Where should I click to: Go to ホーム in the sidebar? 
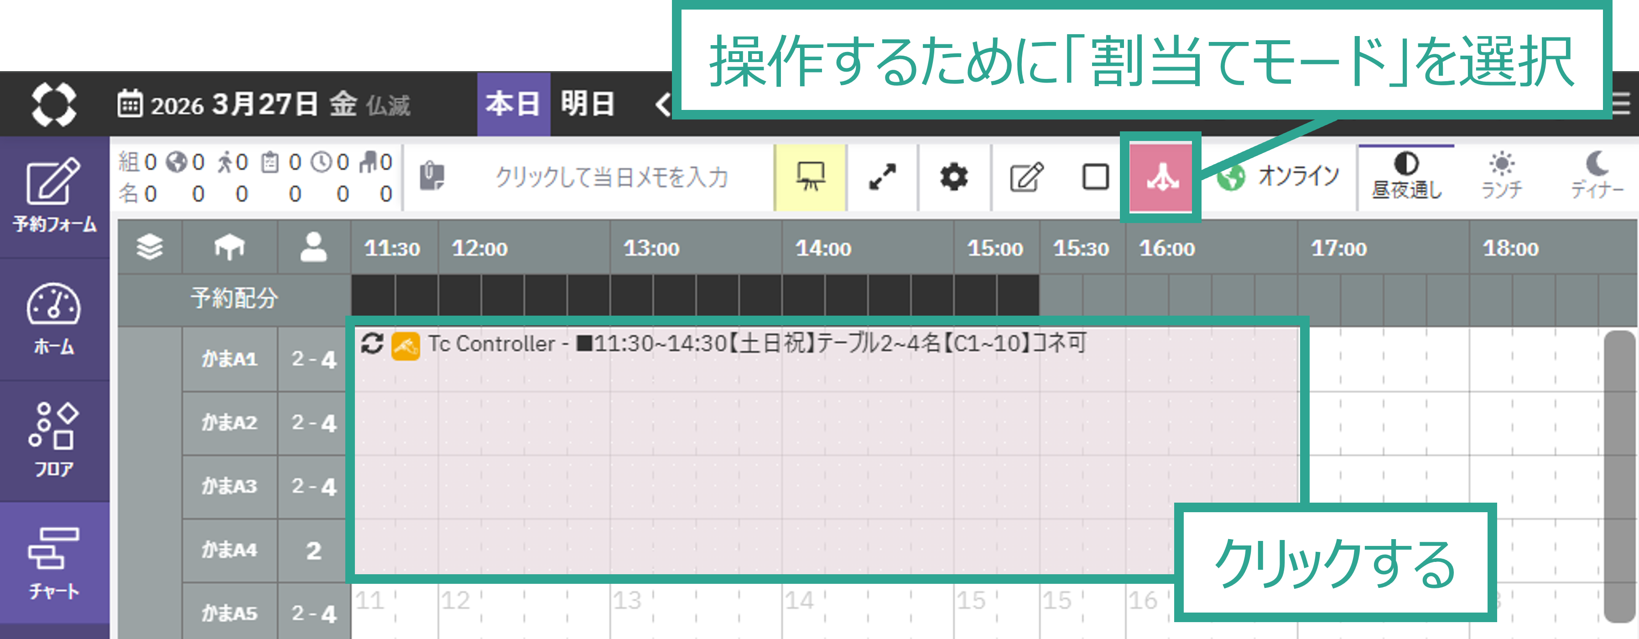pyautogui.click(x=54, y=319)
